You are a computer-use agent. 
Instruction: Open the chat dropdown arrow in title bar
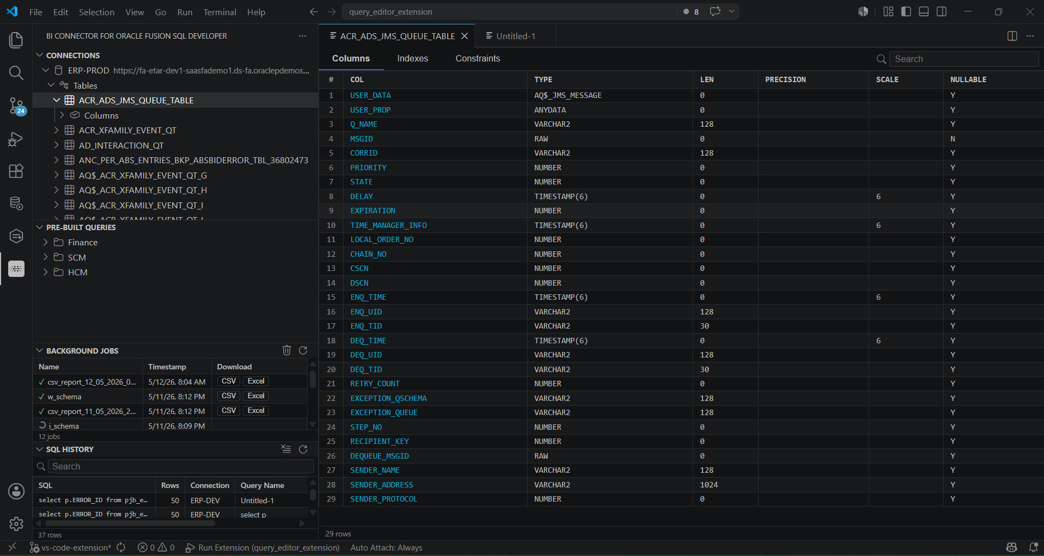tap(731, 11)
